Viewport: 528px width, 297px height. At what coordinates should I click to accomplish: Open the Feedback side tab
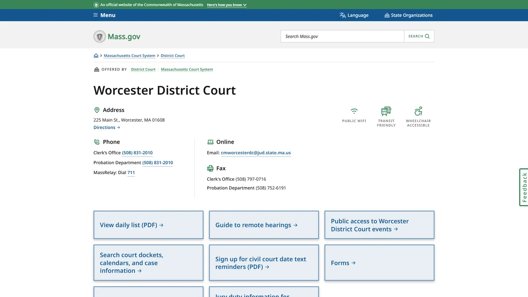(524, 187)
